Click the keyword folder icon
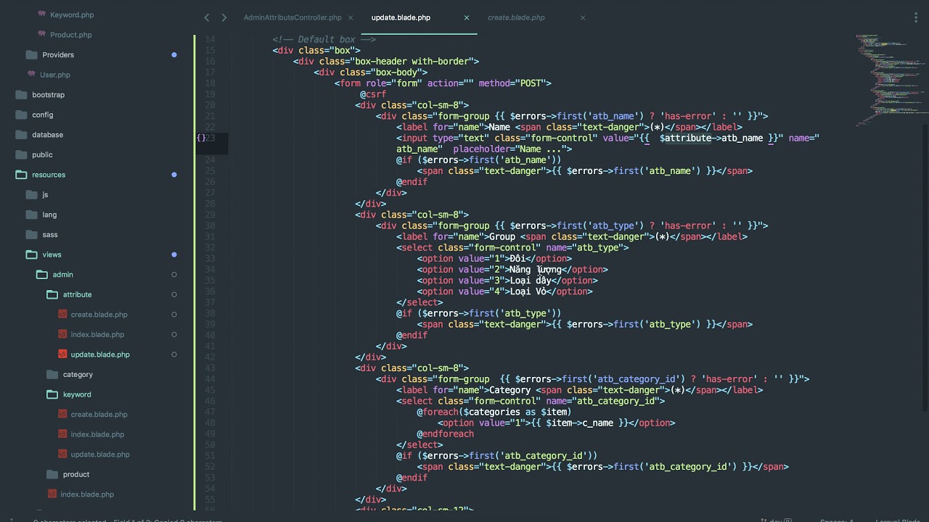 (x=52, y=394)
